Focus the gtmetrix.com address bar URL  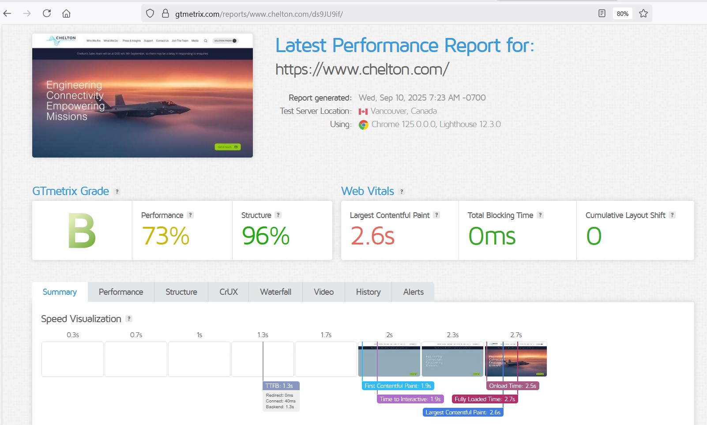[259, 14]
